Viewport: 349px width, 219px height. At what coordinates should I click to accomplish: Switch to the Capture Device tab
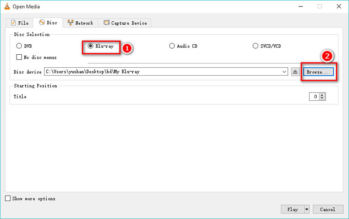[126, 23]
